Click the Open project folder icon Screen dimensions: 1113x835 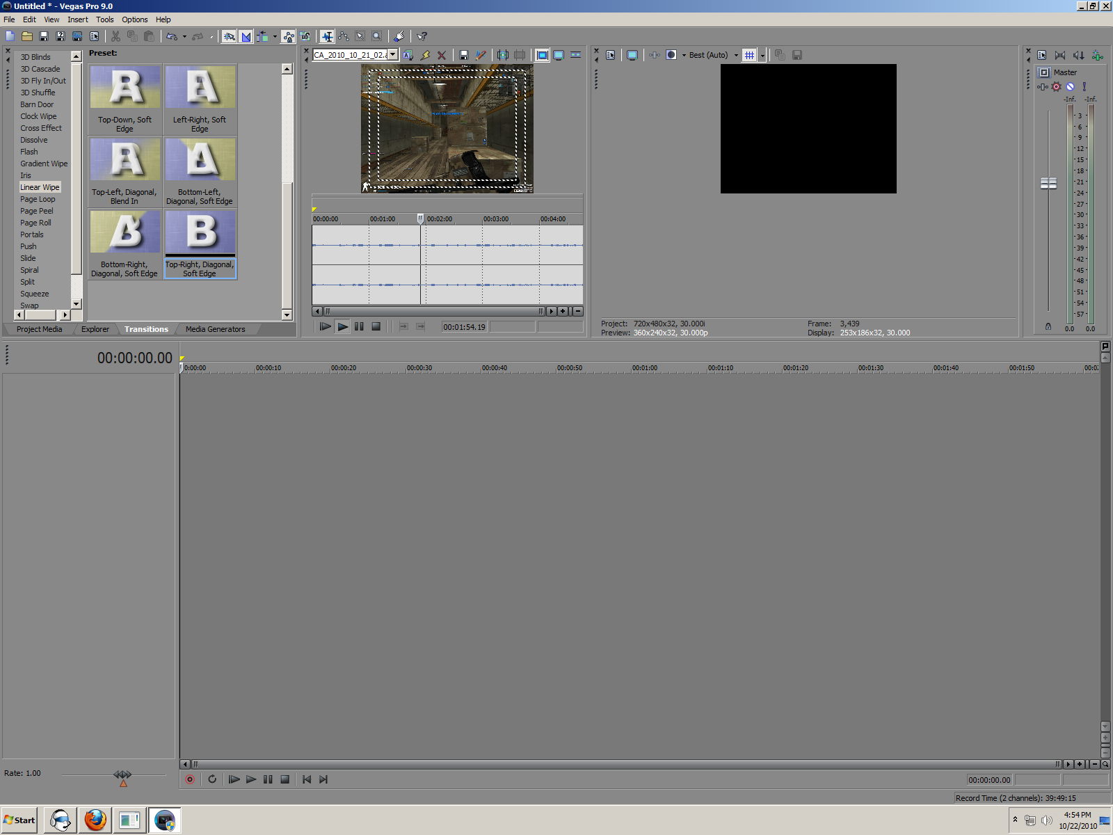(27, 36)
